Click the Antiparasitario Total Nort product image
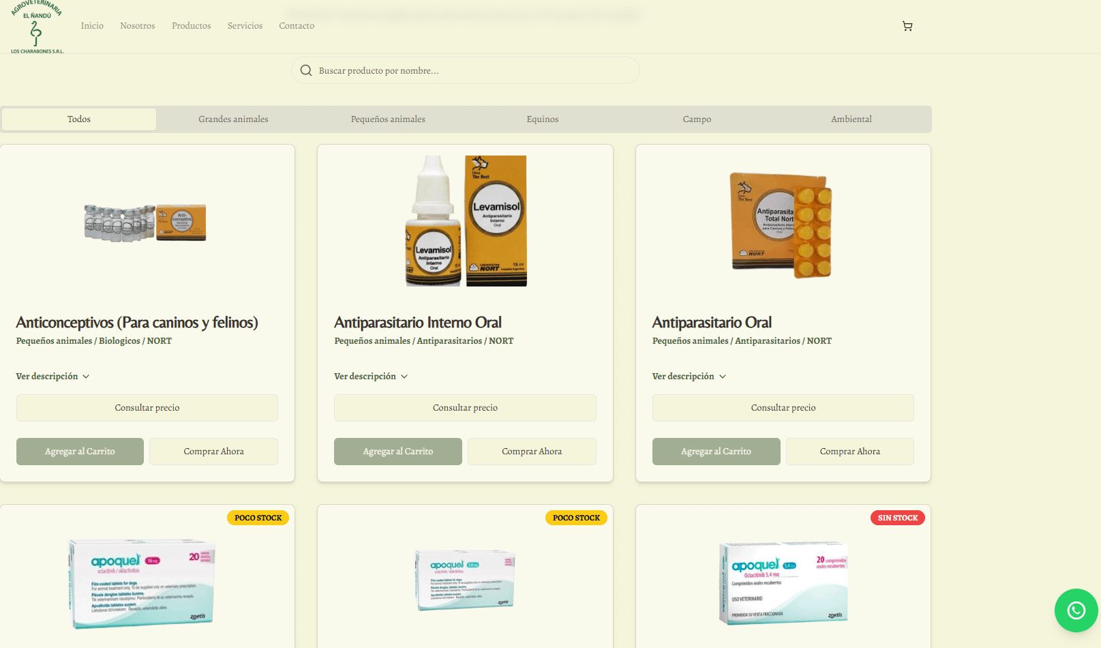 [x=781, y=225]
